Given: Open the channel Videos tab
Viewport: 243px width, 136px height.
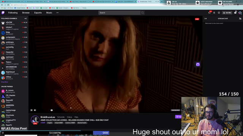Looking at the screenshot, I should click(x=69, y=117).
